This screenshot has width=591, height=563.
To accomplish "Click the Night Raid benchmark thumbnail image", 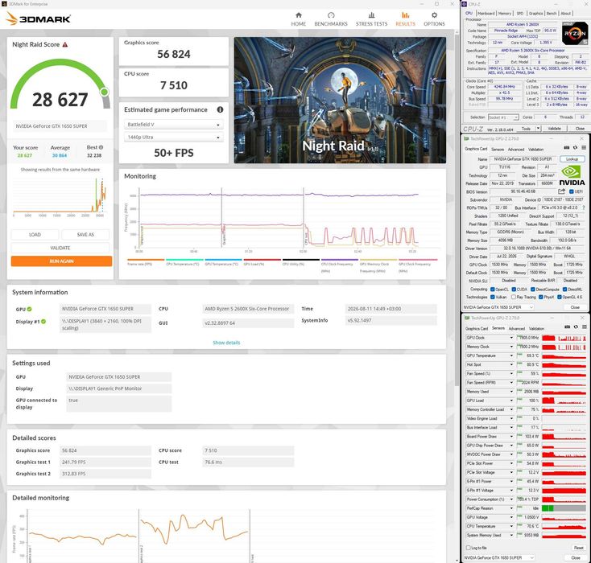I will coord(340,100).
